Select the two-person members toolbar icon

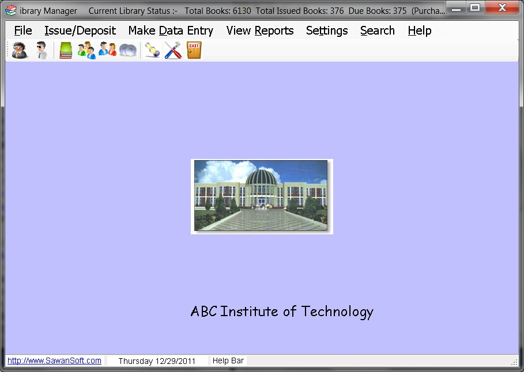click(x=107, y=50)
